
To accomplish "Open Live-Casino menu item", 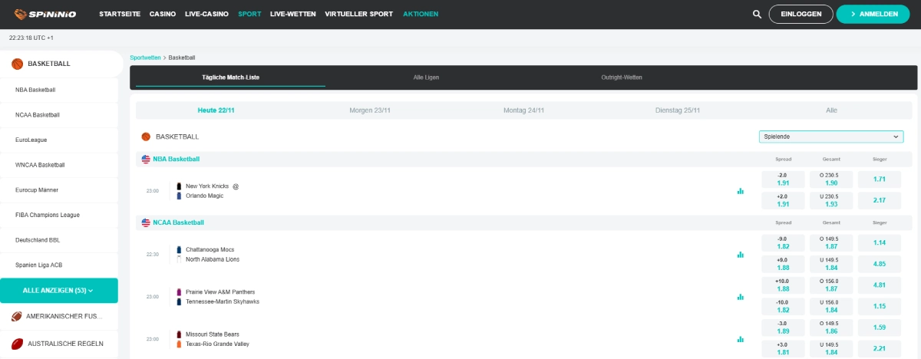I will point(207,14).
